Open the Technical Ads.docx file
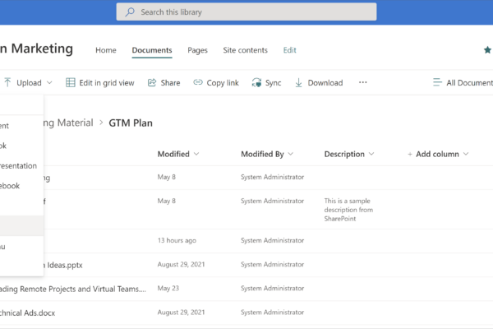This screenshot has height=329, width=493. tap(27, 313)
